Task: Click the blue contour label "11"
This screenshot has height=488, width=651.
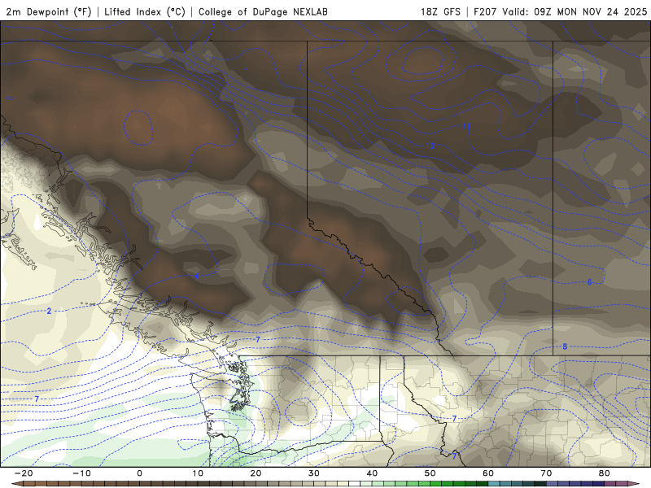Action: (466, 126)
